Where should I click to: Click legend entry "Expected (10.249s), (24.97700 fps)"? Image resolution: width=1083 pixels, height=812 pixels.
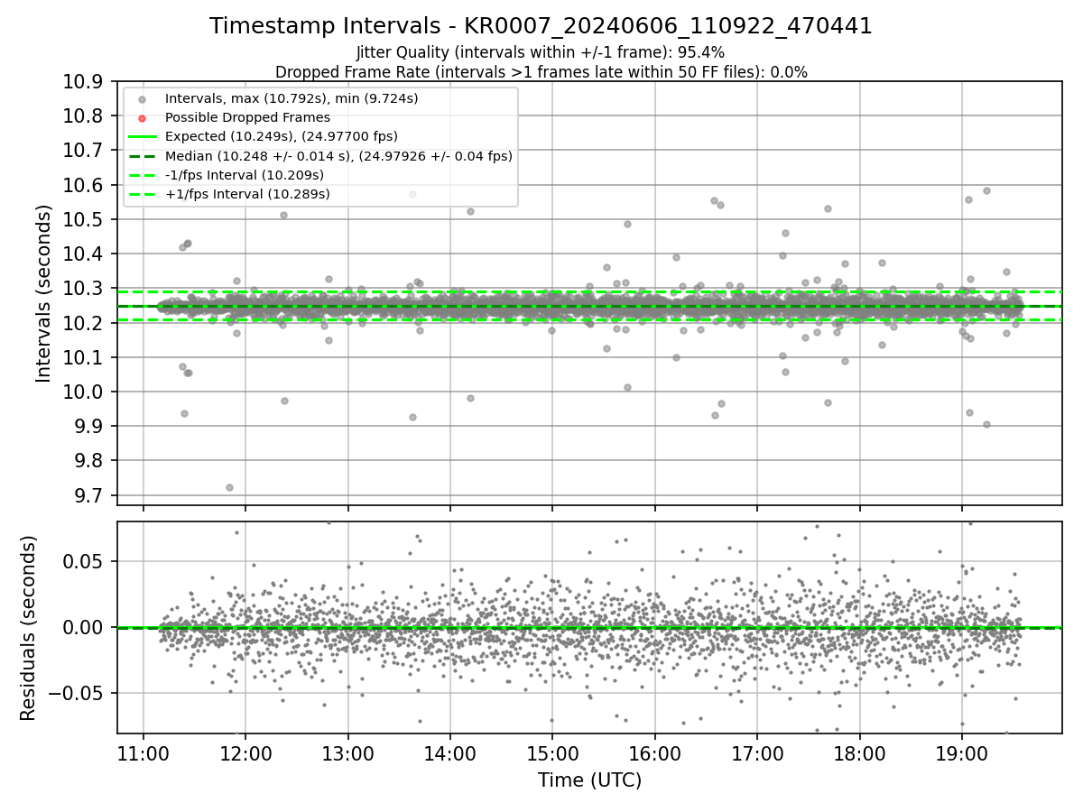[282, 136]
